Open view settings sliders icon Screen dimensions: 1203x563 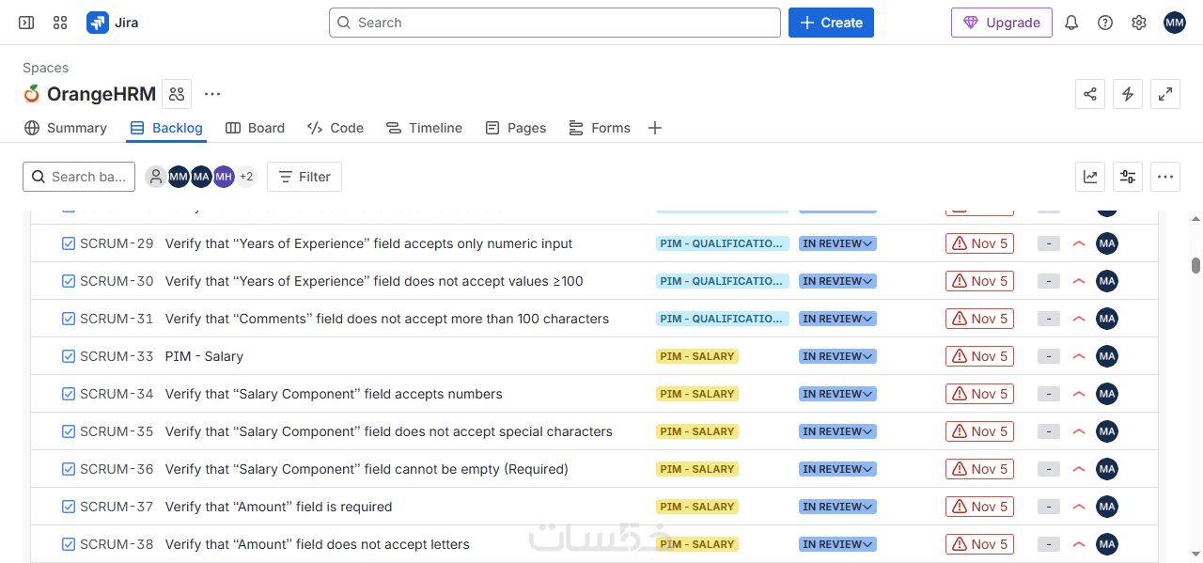[1128, 177]
